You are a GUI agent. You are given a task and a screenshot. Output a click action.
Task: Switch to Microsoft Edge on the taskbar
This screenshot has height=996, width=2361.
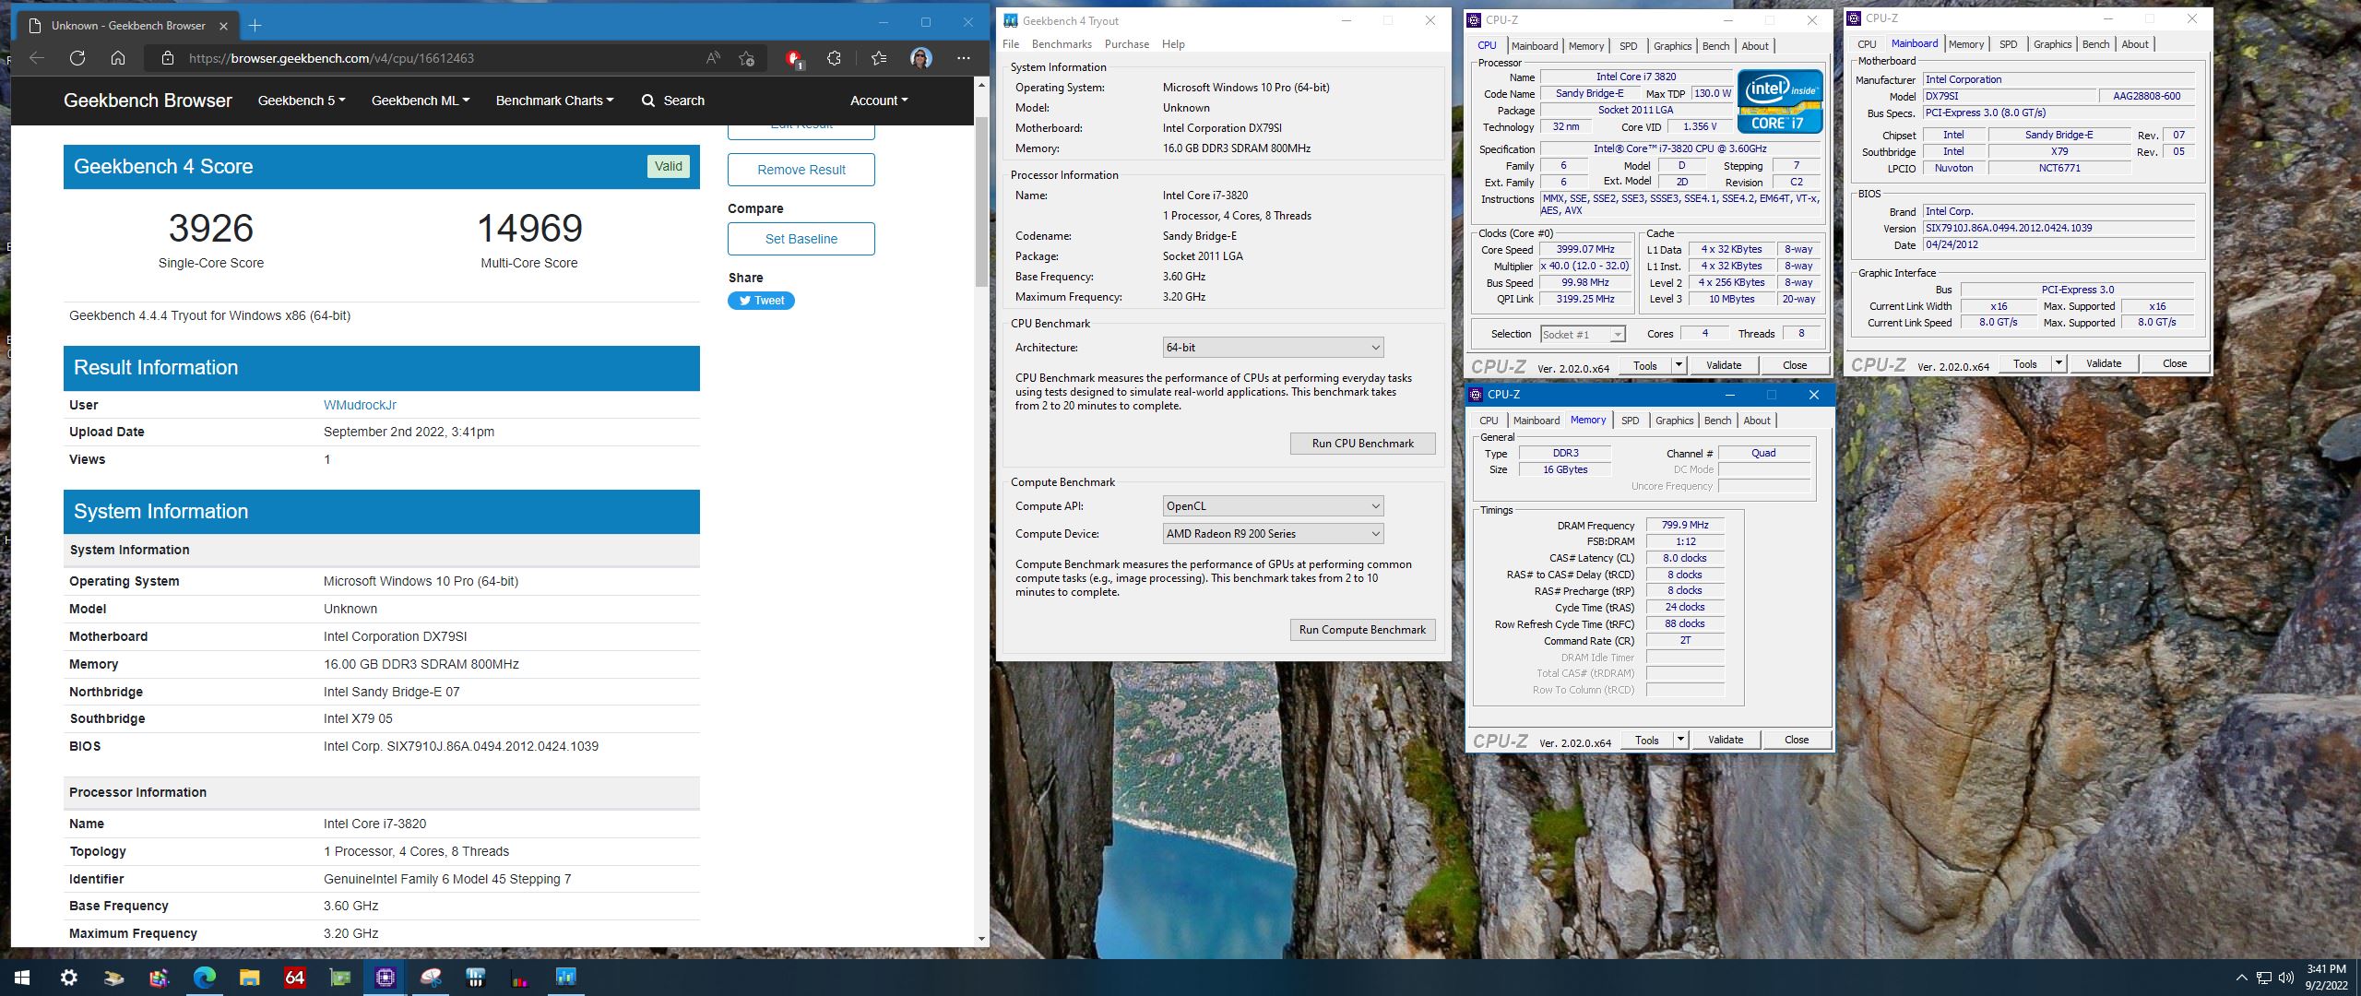tap(204, 978)
